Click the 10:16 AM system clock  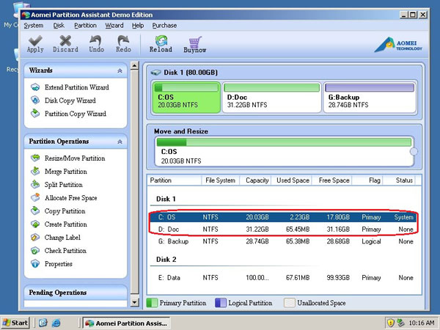click(x=422, y=323)
